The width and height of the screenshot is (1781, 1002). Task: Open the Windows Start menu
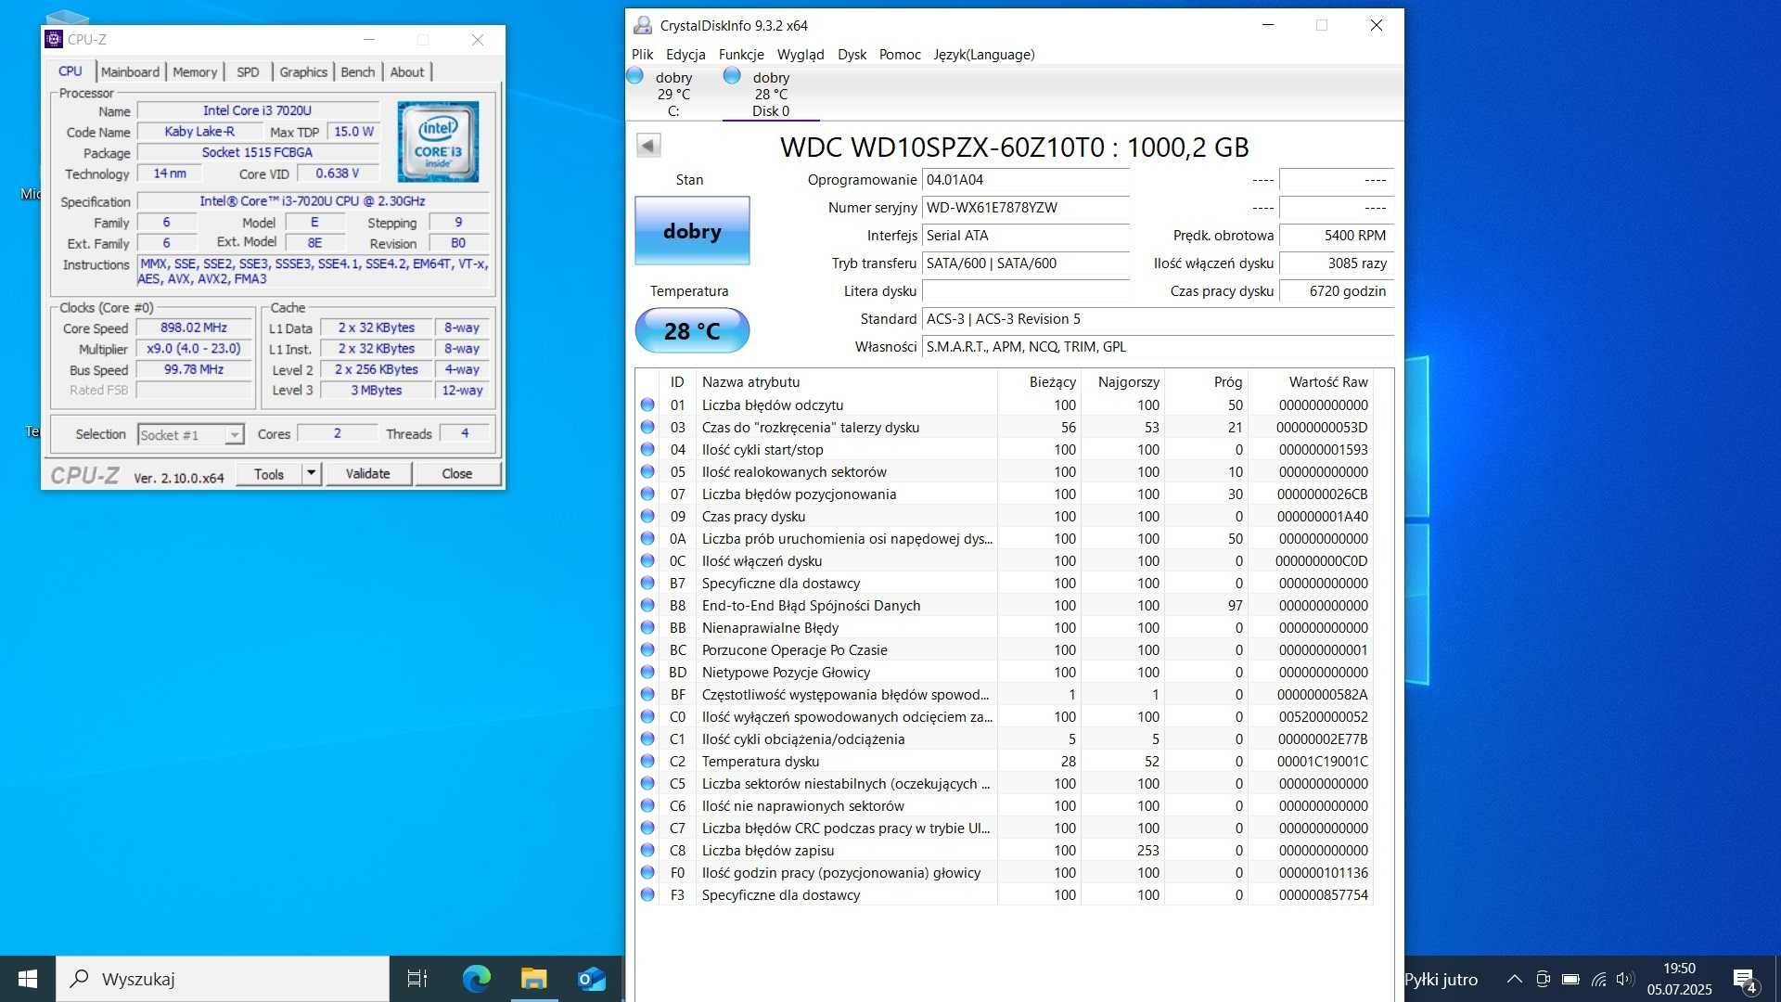click(28, 979)
